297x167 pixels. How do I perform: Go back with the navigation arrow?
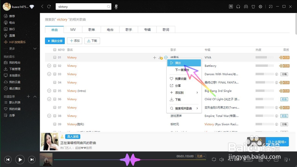(42, 7)
